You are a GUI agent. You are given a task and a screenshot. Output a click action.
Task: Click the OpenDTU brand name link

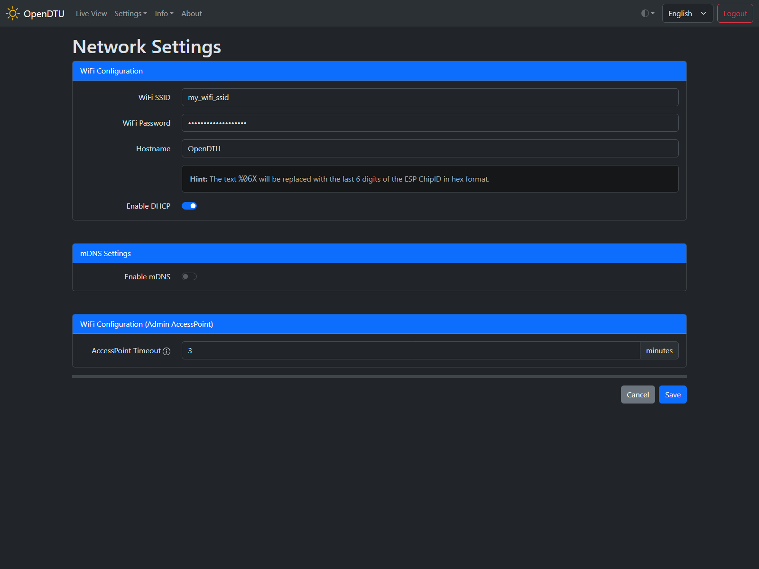point(44,14)
